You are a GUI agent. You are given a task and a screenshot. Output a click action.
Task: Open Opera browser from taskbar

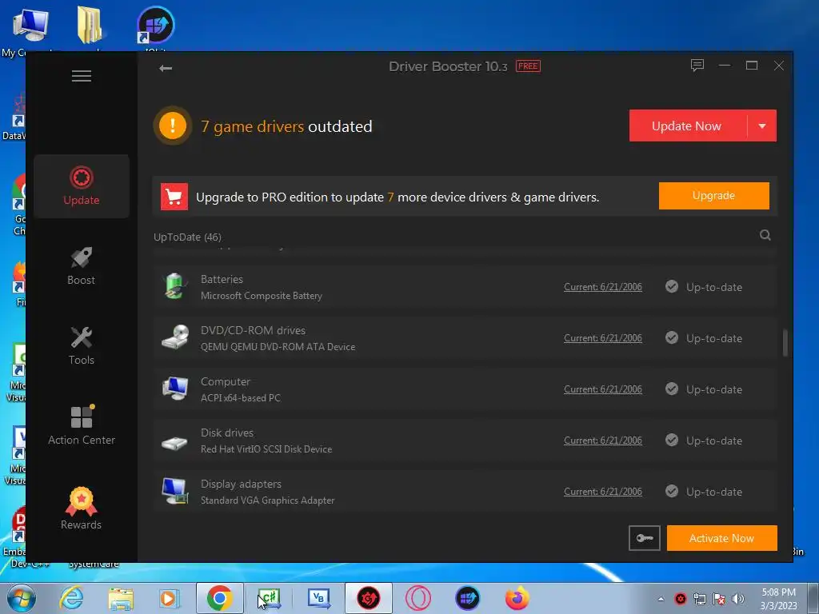(x=417, y=598)
